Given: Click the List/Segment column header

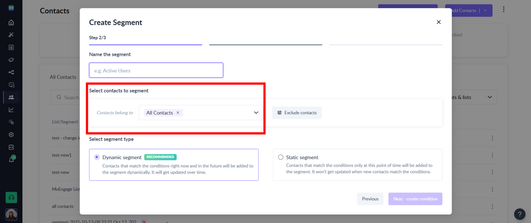Looking at the screenshot, I should coord(65,122).
